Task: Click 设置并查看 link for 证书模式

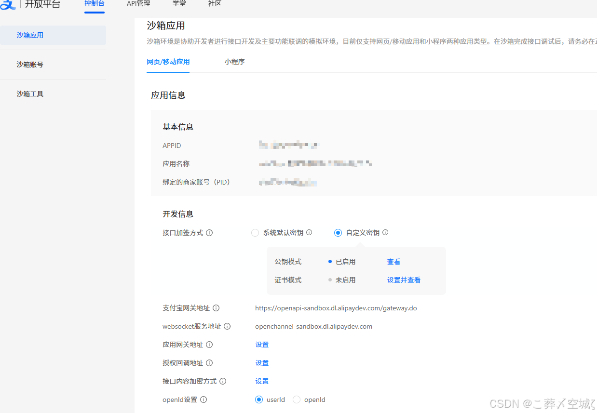Action: 404,280
